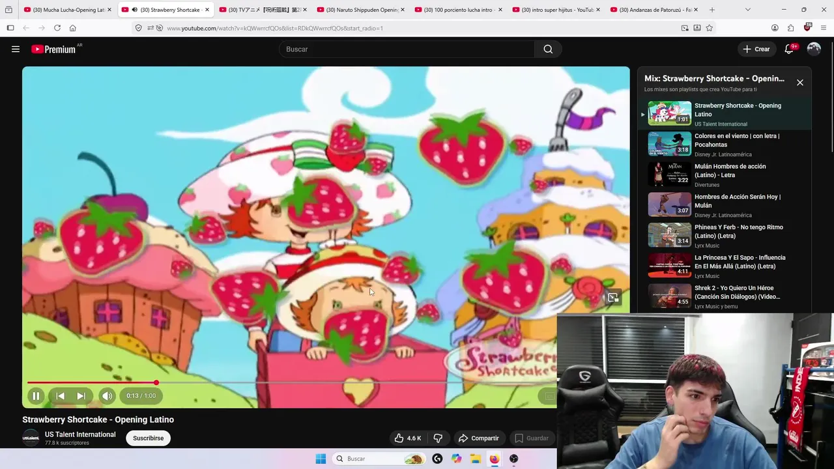Play La Princesa Y El Sapo video
This screenshot has height=469, width=834.
coord(725,266)
